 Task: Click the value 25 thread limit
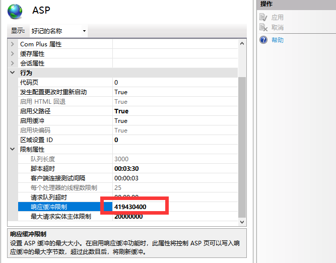[118, 187]
